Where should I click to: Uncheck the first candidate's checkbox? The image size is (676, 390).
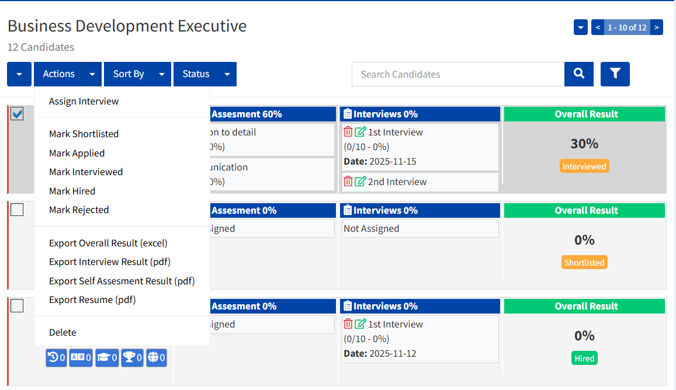click(18, 114)
